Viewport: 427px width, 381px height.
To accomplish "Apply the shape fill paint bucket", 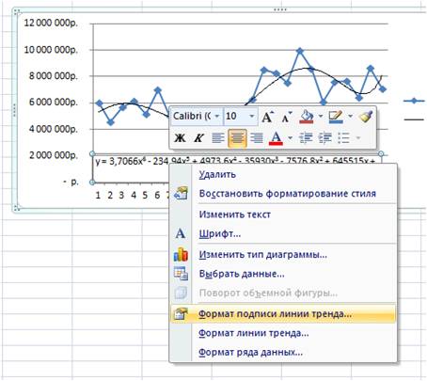I will 307,117.
